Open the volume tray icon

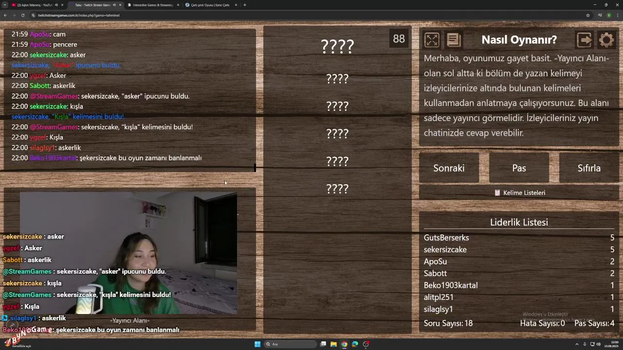click(598, 344)
